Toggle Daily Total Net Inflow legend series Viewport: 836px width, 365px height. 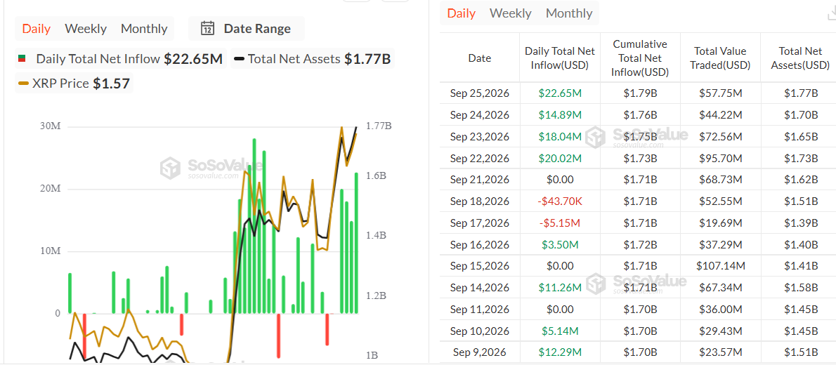click(120, 59)
